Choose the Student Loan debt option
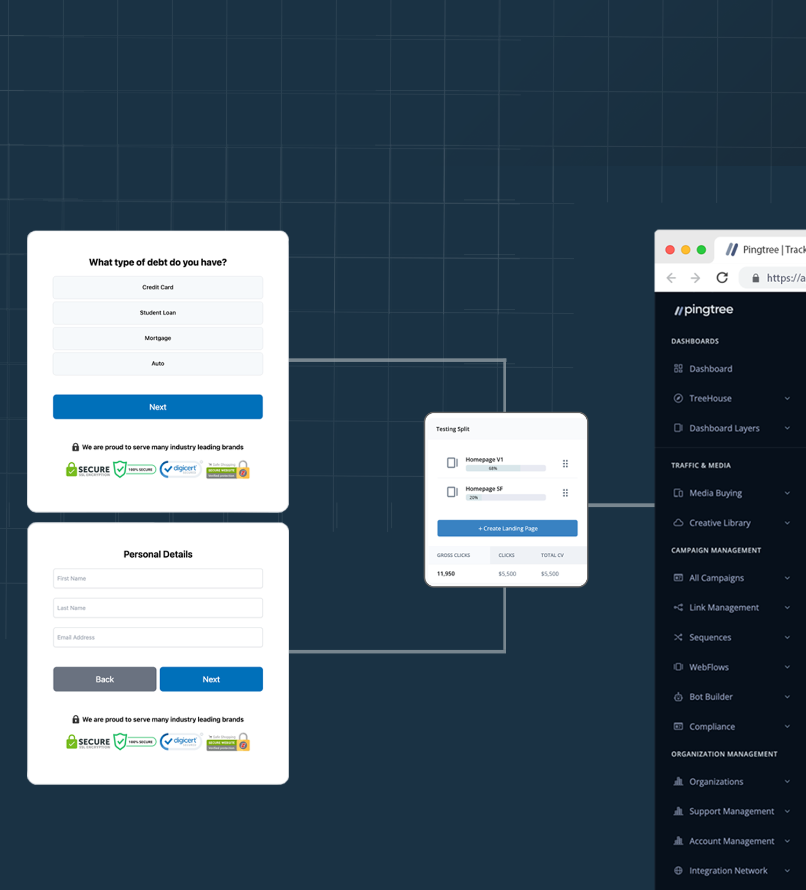806x890 pixels. [157, 313]
